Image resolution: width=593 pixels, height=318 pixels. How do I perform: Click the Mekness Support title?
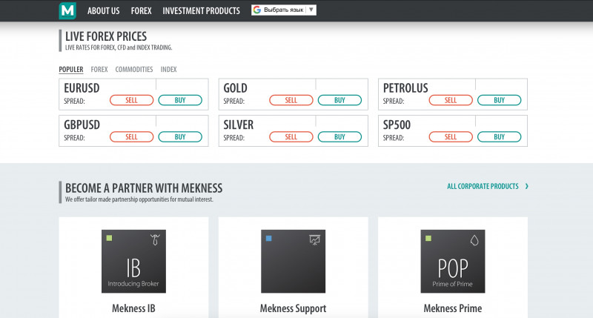(293, 308)
